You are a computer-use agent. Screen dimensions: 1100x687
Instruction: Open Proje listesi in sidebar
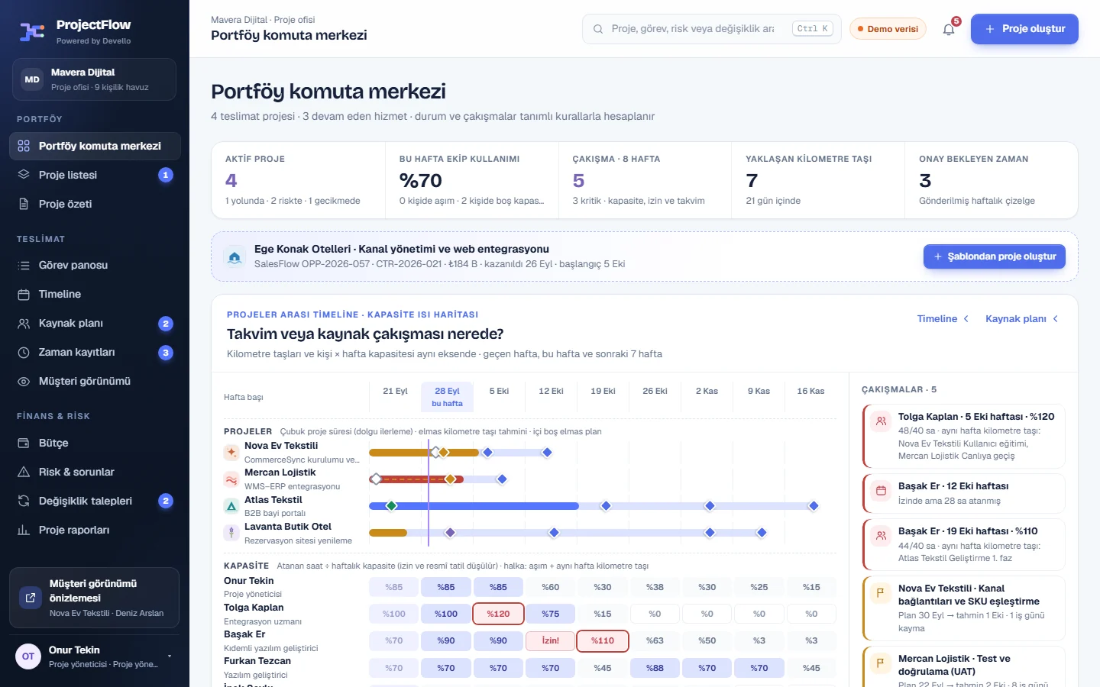click(95, 175)
